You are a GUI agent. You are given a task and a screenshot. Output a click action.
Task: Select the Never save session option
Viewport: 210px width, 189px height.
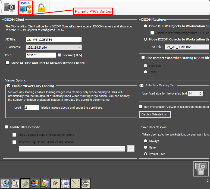pos(146,147)
